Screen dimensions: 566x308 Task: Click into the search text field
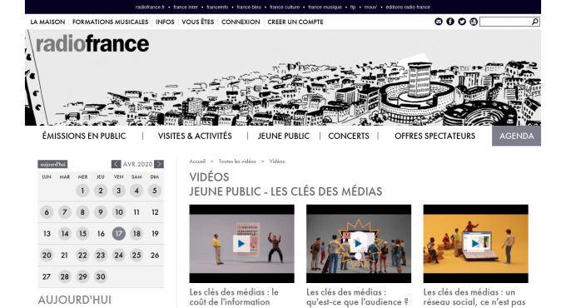[x=505, y=22]
